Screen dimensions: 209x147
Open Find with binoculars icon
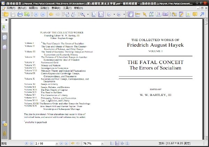[152, 14]
